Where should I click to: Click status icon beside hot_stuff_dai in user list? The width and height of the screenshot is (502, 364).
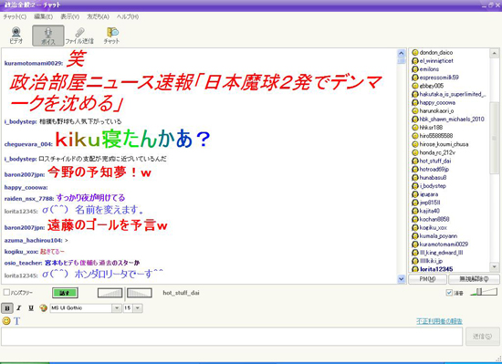(415, 161)
